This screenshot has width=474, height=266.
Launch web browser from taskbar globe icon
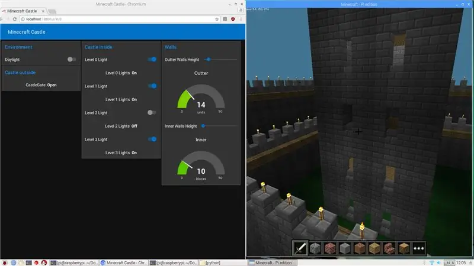[13, 262]
